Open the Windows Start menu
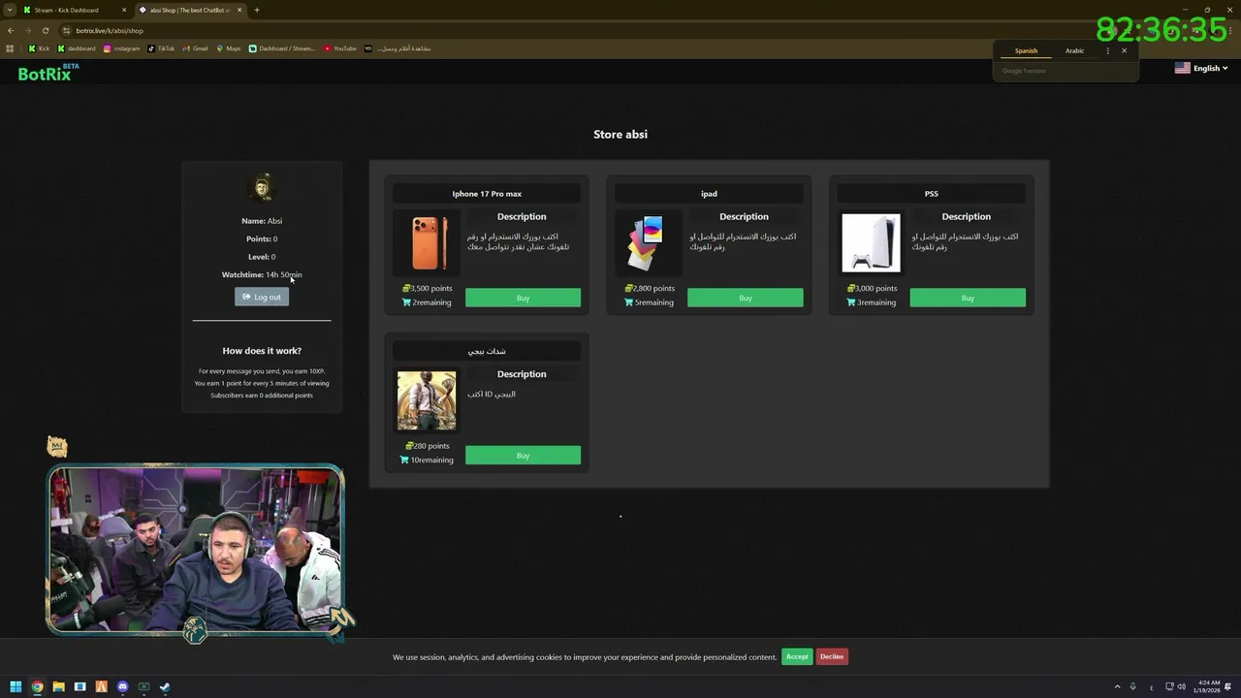 coord(16,686)
